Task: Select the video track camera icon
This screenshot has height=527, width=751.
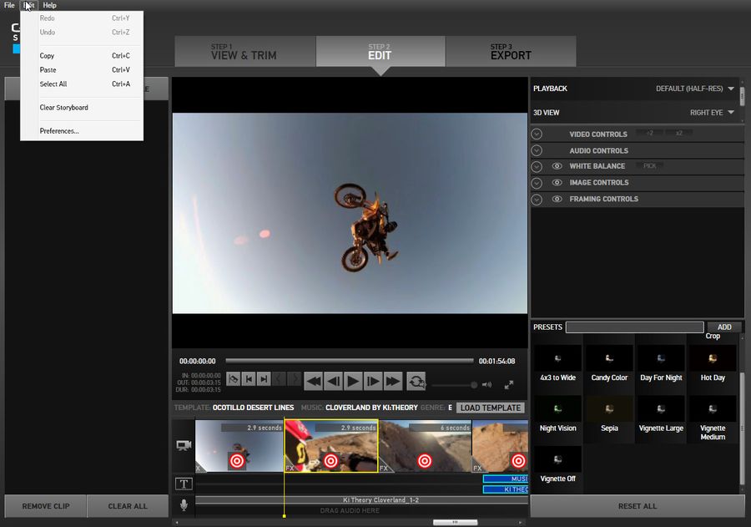Action: (182, 446)
